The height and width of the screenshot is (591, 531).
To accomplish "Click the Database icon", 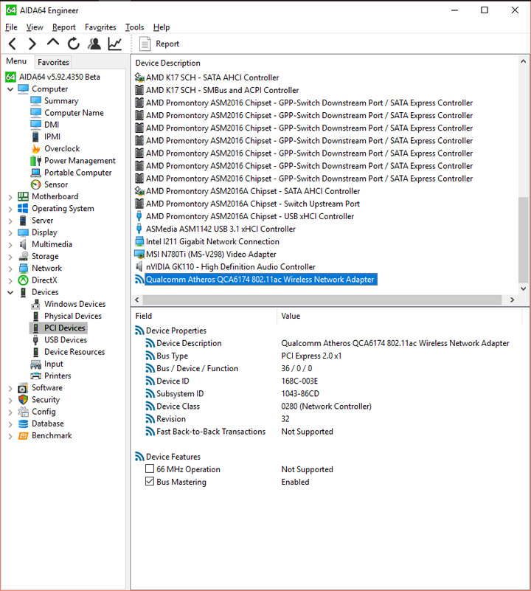I will [x=24, y=424].
